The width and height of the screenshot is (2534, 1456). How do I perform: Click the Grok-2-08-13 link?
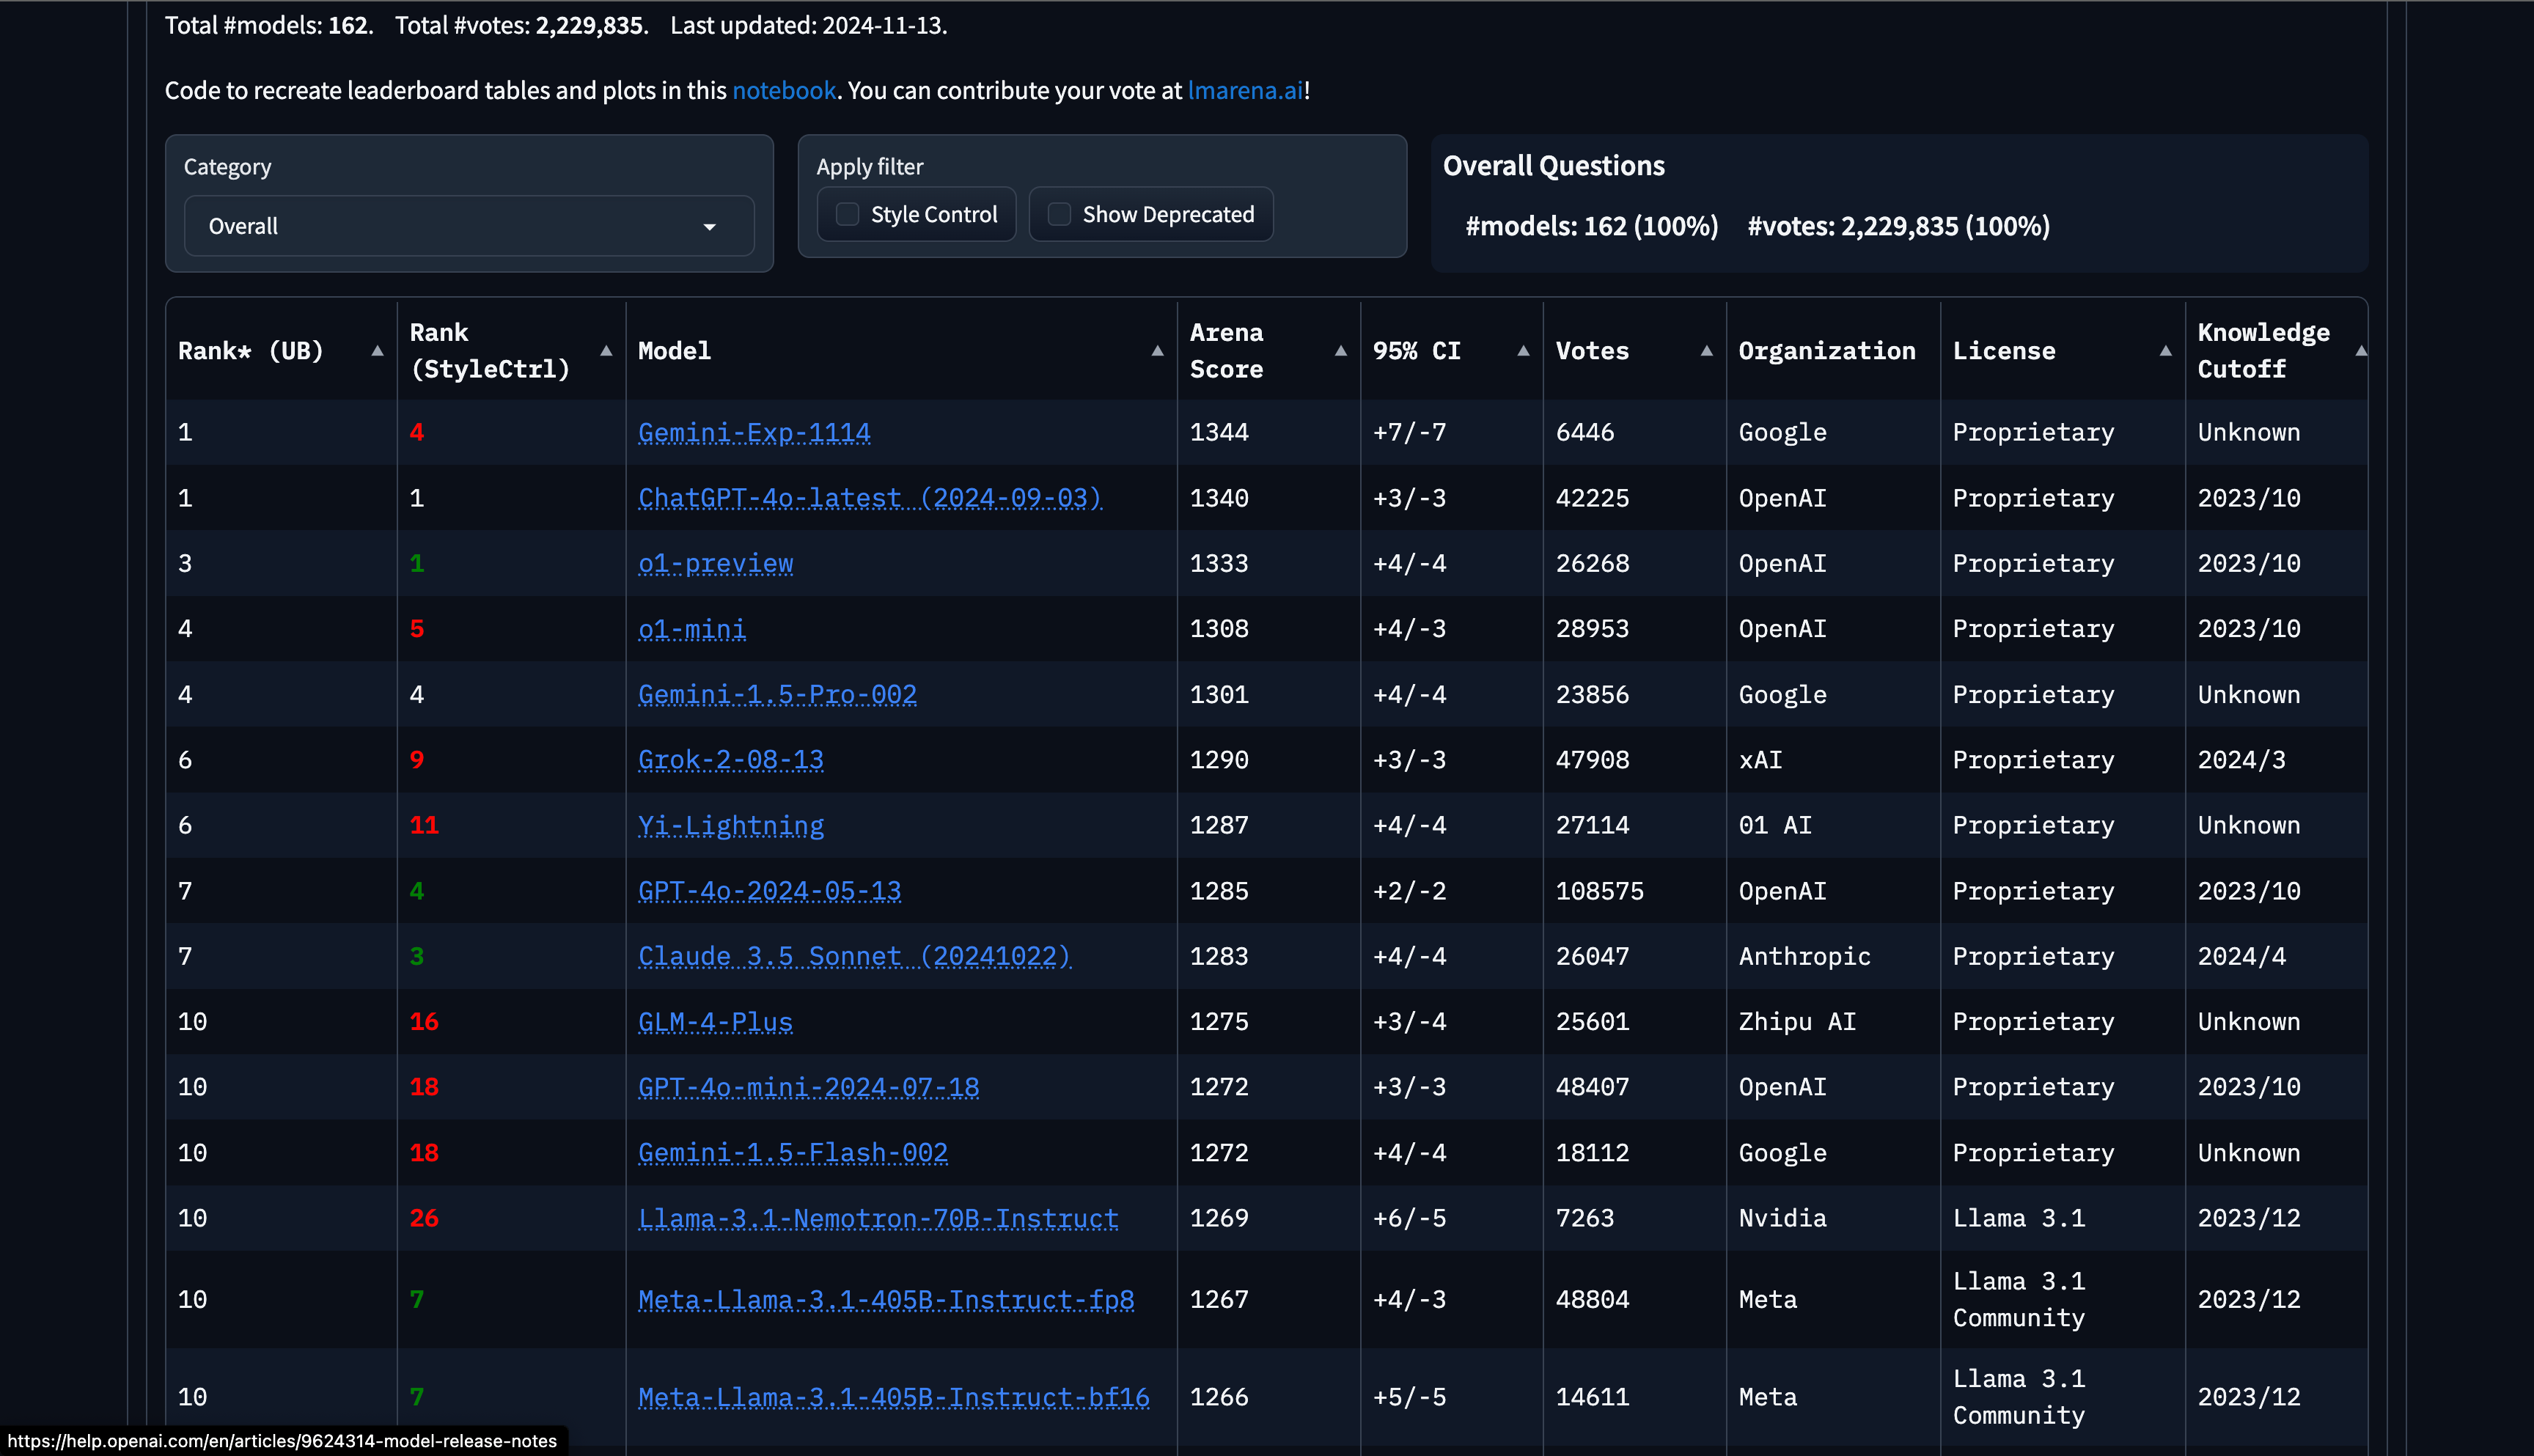coord(731,760)
